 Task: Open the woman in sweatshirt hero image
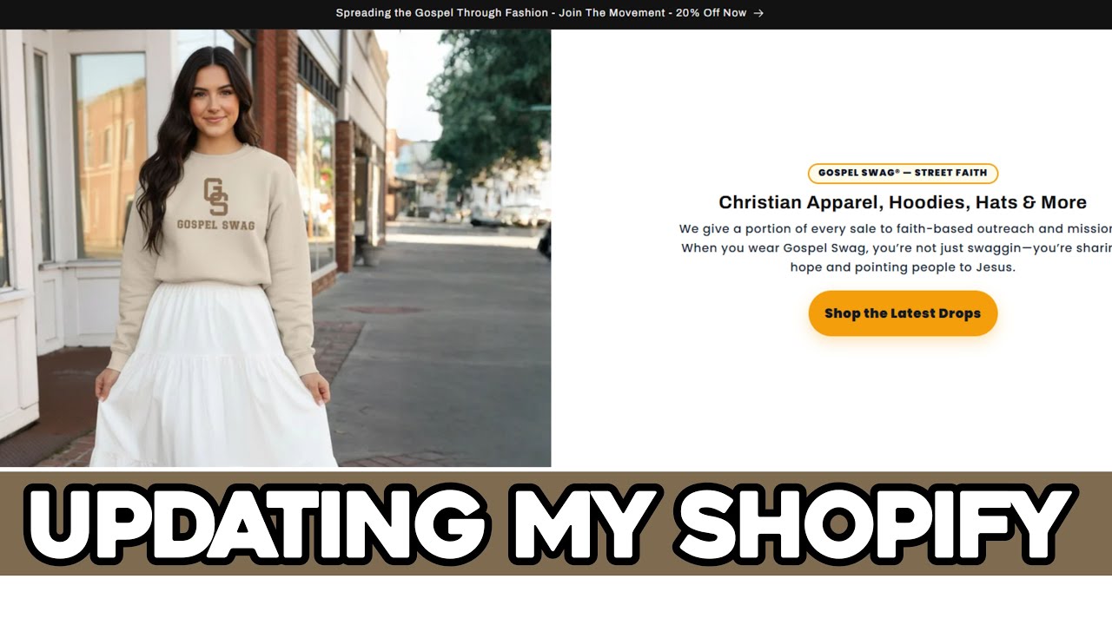pos(275,248)
